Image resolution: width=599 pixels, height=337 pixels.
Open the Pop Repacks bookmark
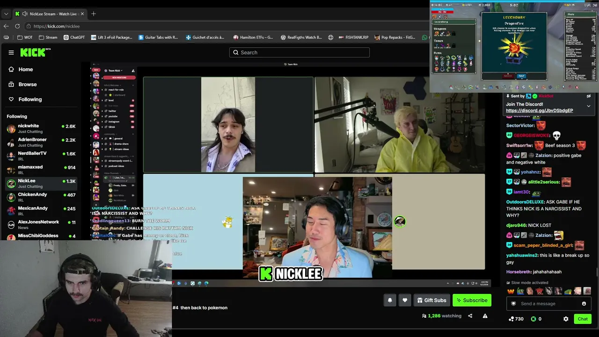[x=394, y=37]
